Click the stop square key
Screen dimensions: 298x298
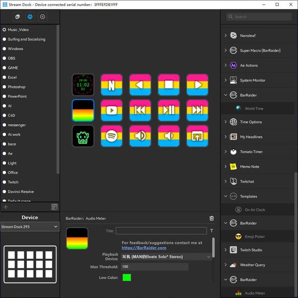(x=169, y=85)
